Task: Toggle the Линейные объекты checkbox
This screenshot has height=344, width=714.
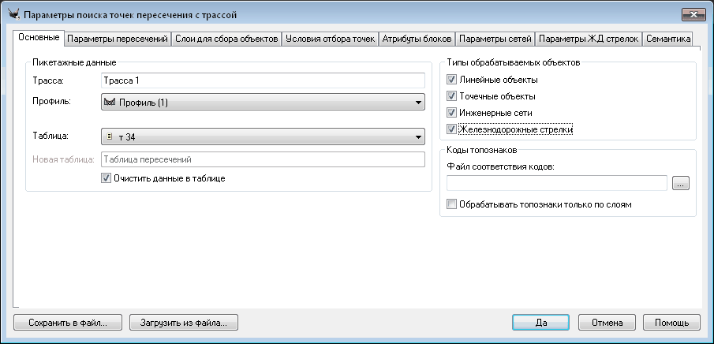Action: pos(451,80)
